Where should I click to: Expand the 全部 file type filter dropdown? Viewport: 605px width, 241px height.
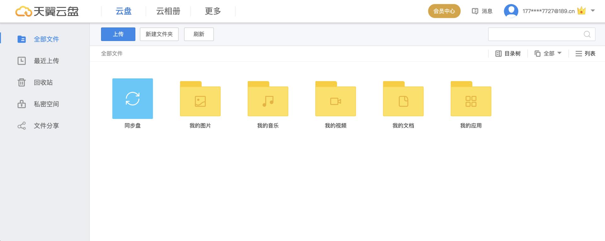click(x=548, y=53)
